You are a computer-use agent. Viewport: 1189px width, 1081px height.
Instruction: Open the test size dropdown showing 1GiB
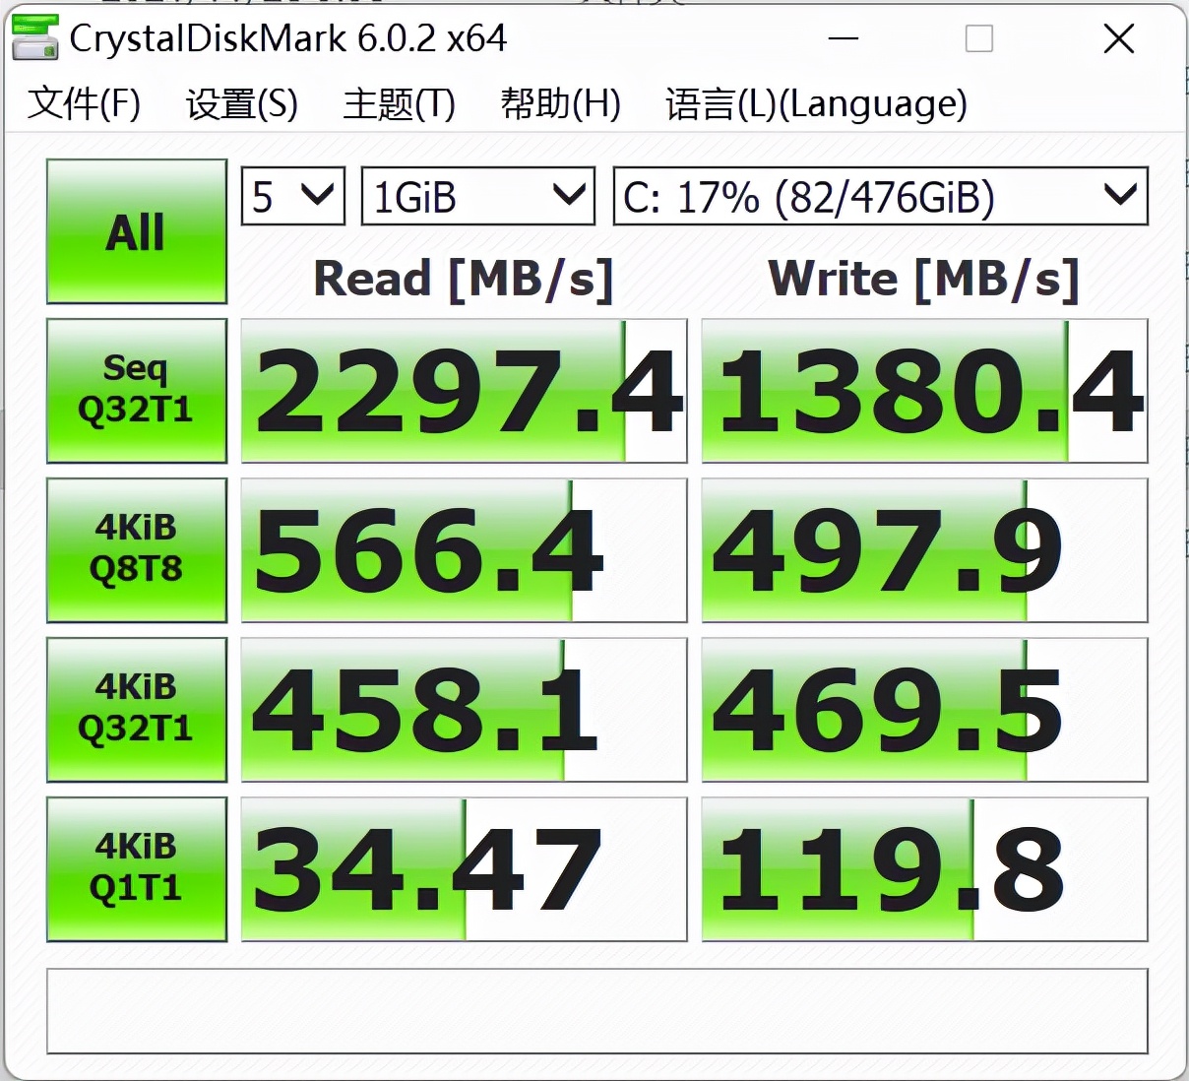click(478, 196)
